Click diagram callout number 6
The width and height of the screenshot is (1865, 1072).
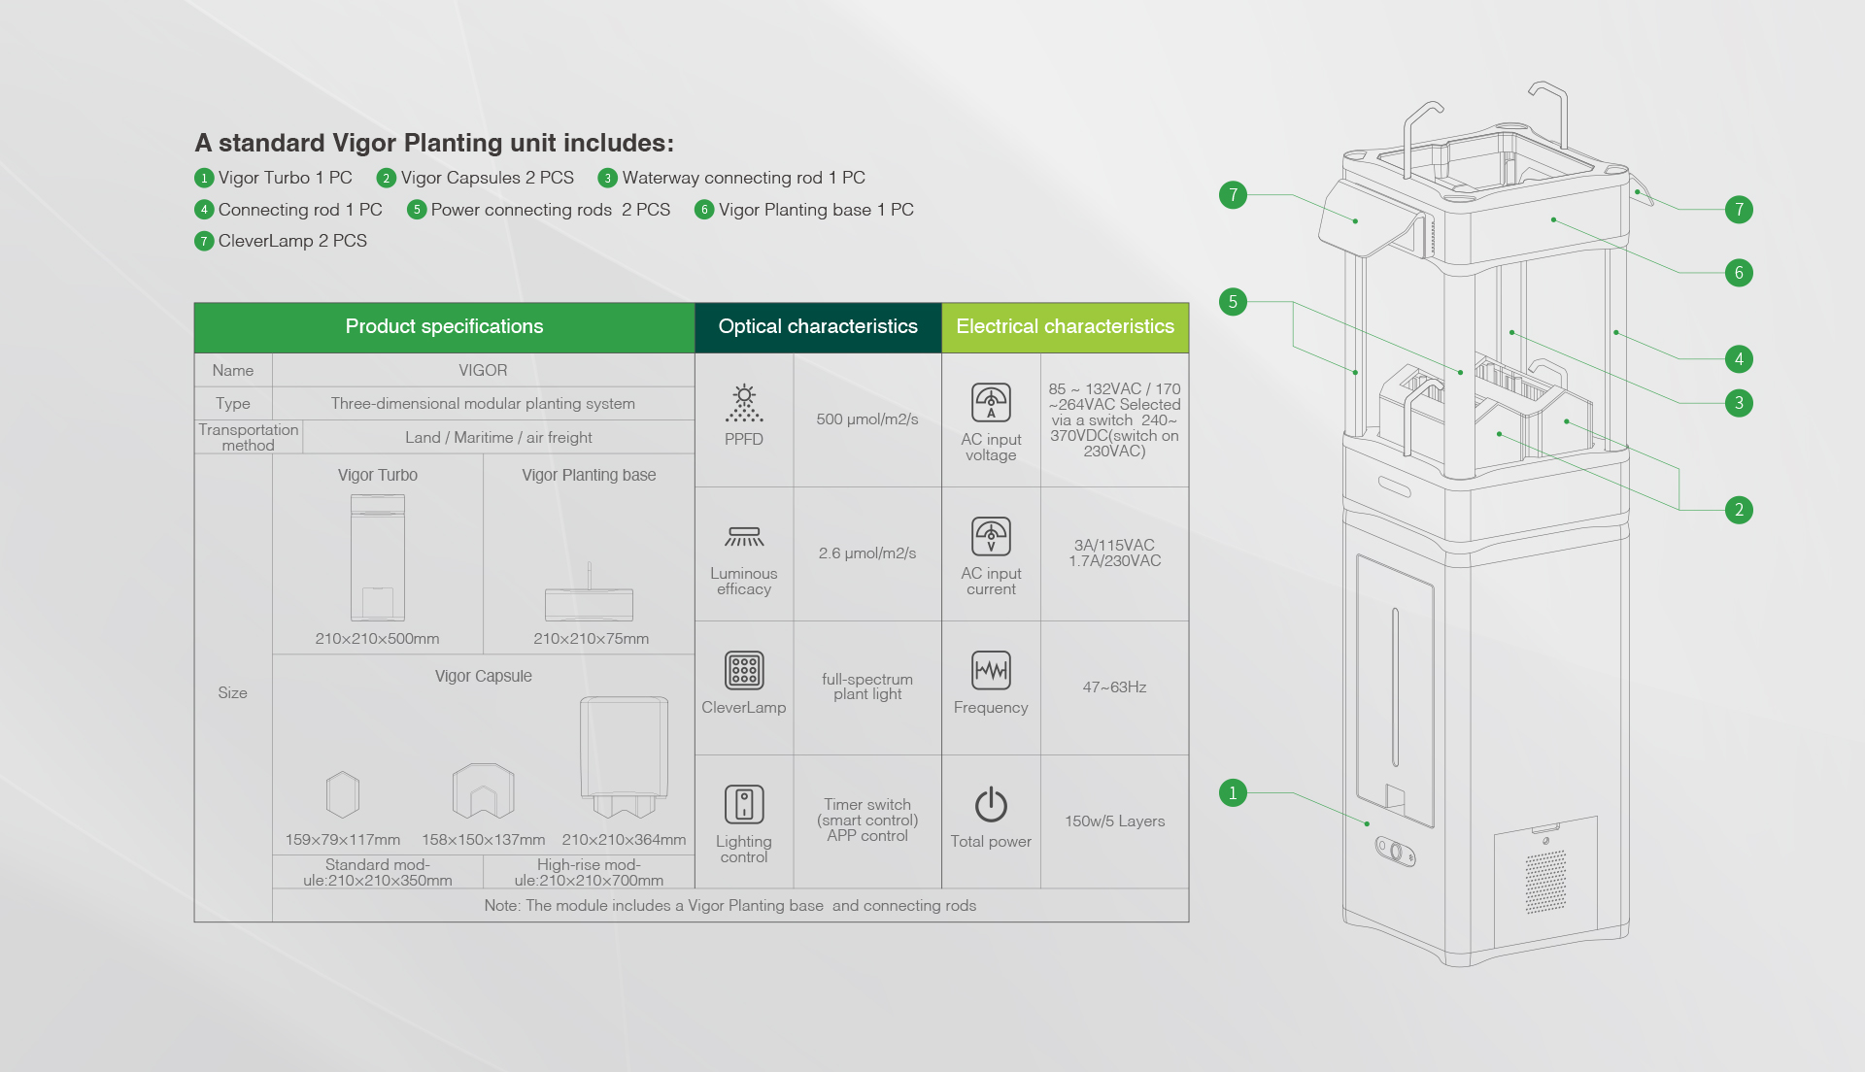pyautogui.click(x=1739, y=273)
